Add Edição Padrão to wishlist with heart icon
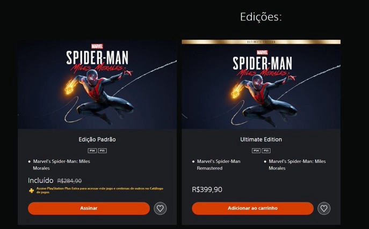The height and width of the screenshot is (229, 369). 160,208
